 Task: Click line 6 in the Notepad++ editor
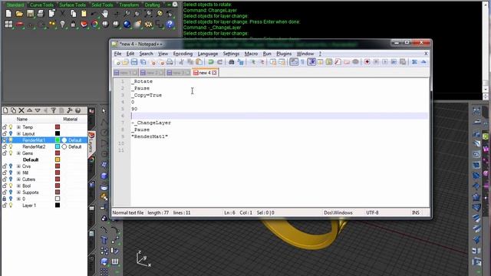[x=279, y=116]
